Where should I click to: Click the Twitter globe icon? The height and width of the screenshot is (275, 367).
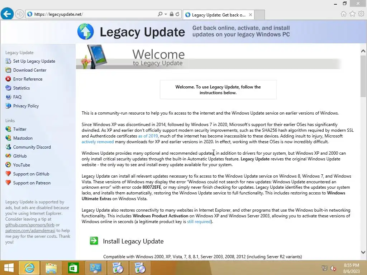(x=8, y=129)
